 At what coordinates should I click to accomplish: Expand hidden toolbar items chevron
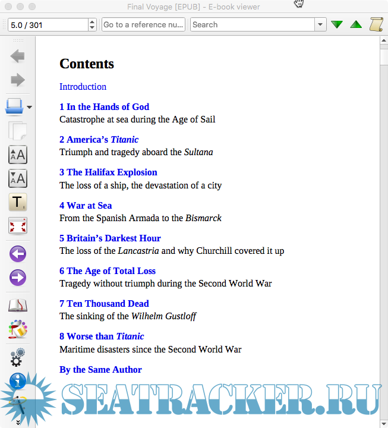[x=18, y=422]
